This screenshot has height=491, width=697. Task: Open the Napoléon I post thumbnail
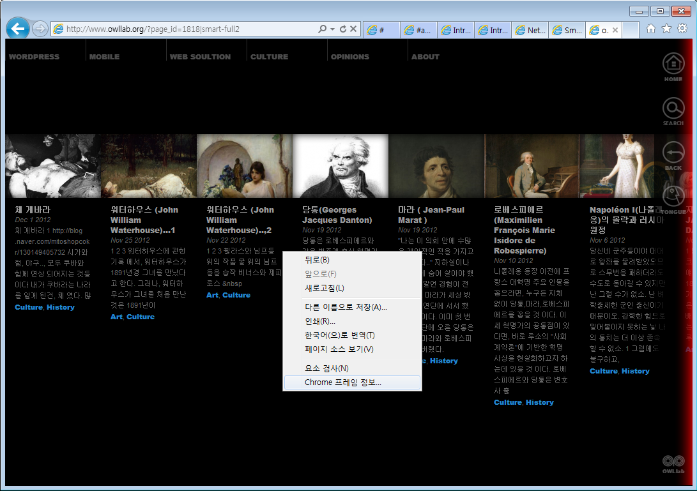point(617,166)
